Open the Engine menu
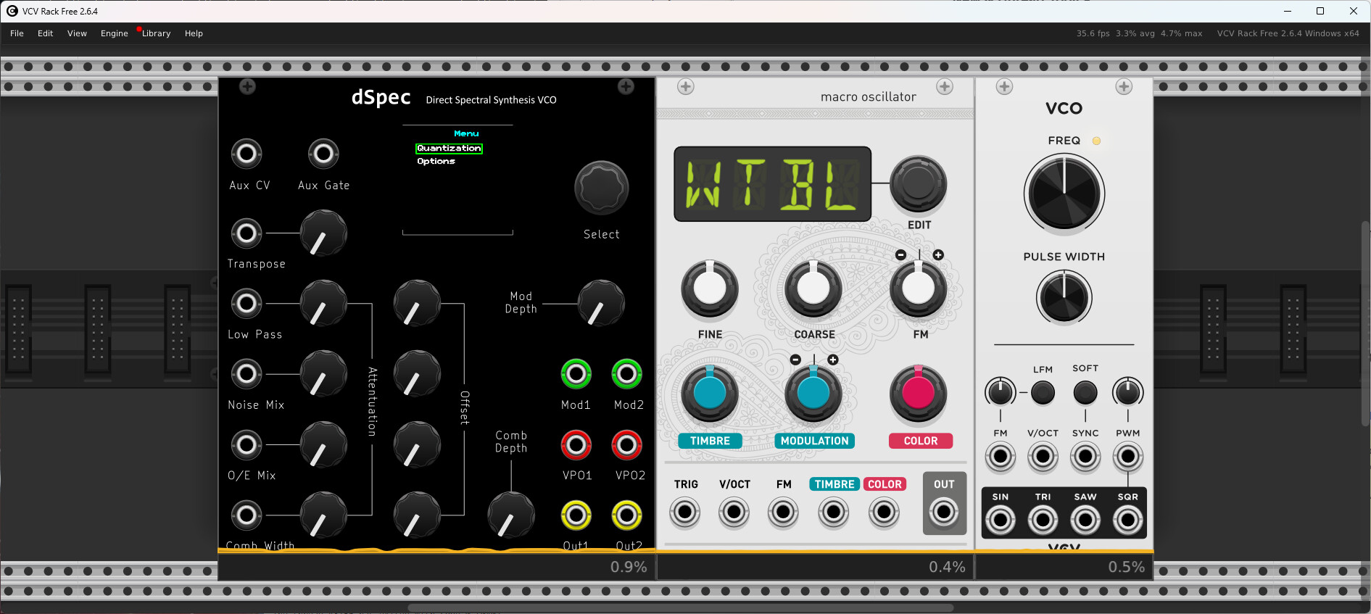The image size is (1371, 614). pyautogui.click(x=114, y=33)
